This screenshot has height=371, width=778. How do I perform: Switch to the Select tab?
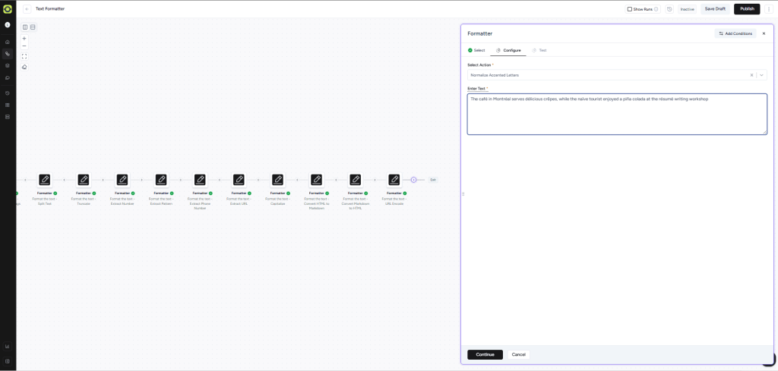476,50
